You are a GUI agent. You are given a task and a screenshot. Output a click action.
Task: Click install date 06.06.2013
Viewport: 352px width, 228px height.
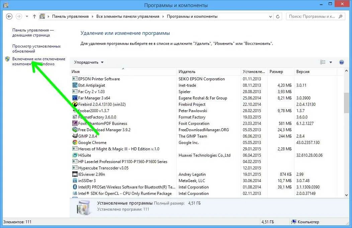(252, 136)
